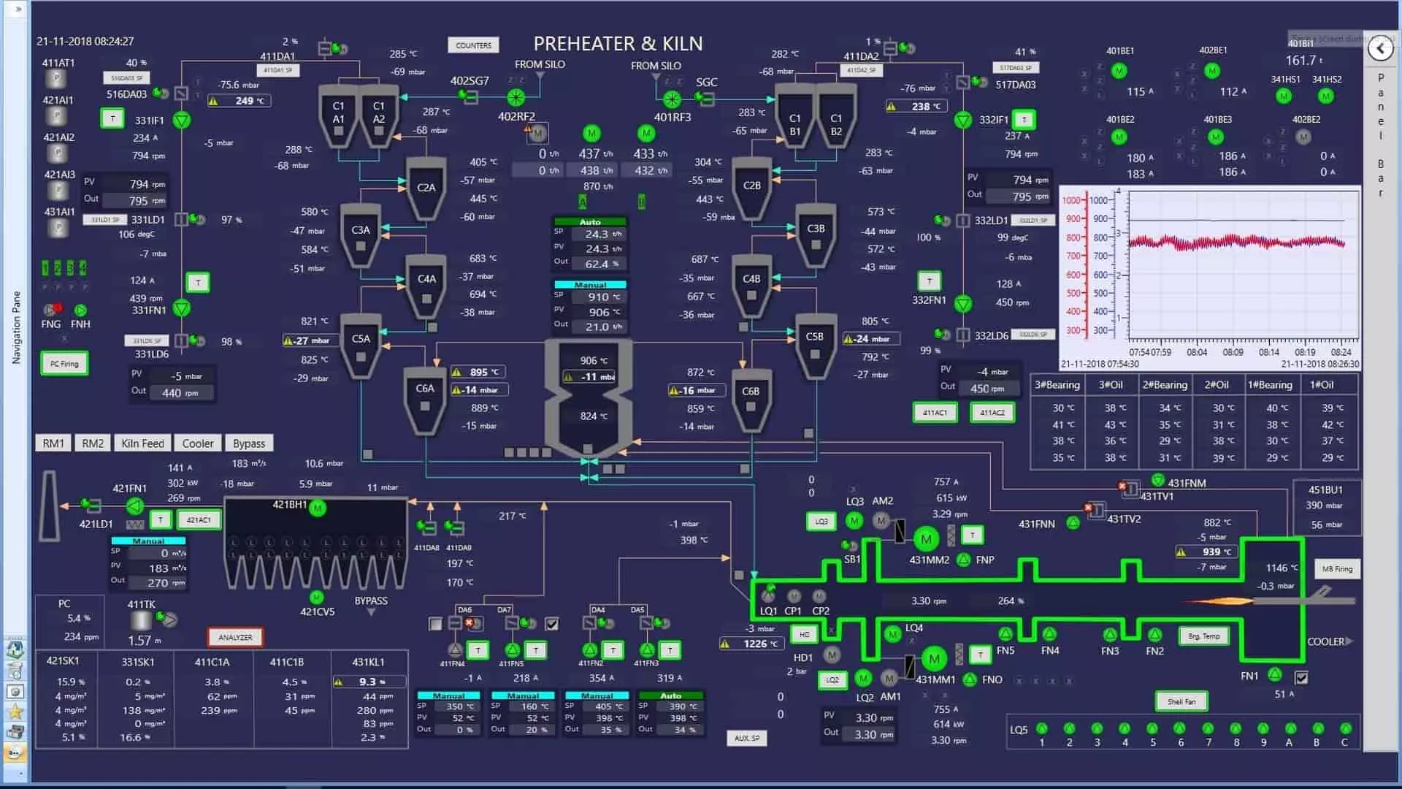Toggle the T button for 411FN4
The image size is (1402, 789).
478,650
